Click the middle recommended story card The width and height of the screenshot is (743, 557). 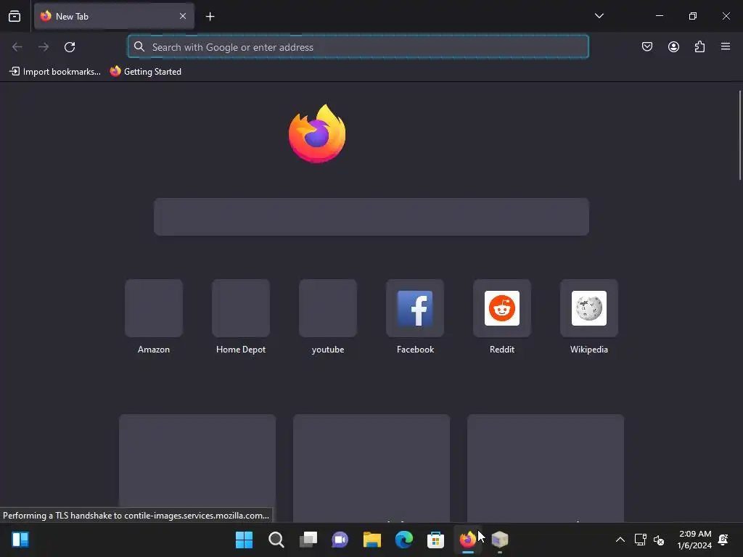coord(371,469)
